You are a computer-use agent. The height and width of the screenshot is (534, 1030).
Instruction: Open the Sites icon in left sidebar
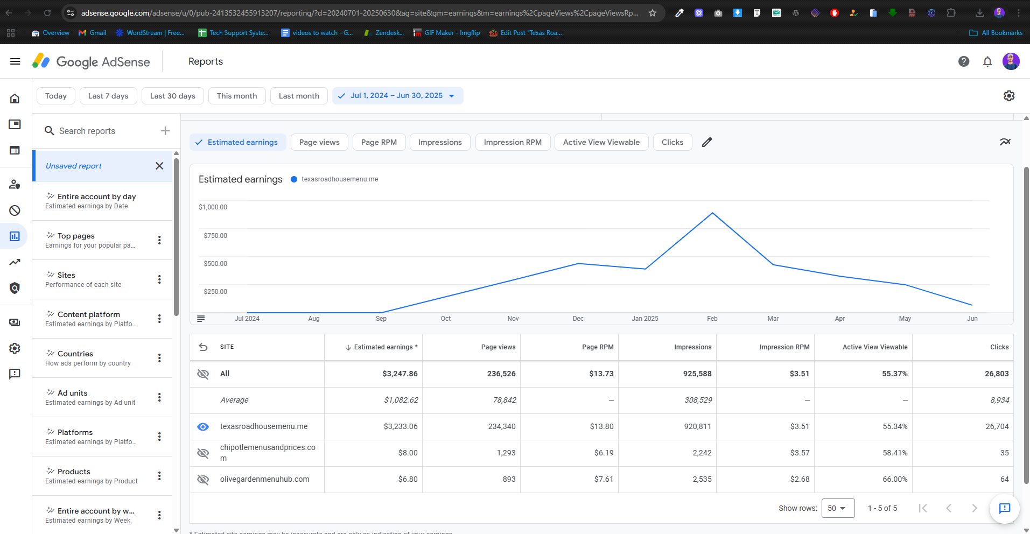tap(15, 150)
